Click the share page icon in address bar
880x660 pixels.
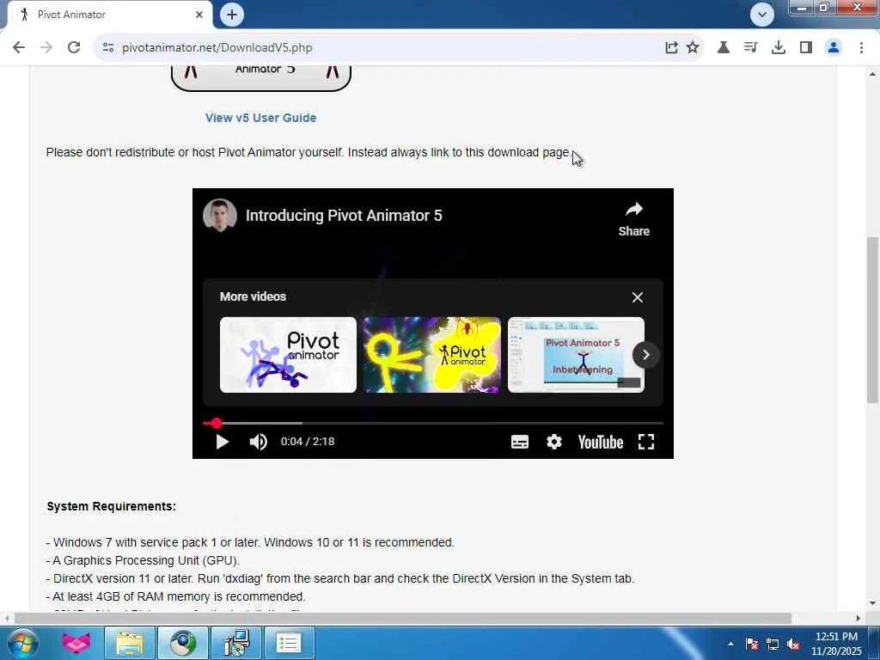click(x=671, y=48)
